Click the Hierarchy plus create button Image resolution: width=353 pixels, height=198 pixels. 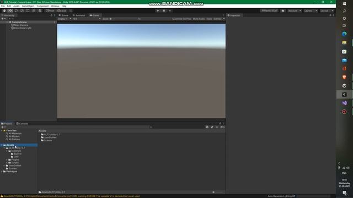3,19
